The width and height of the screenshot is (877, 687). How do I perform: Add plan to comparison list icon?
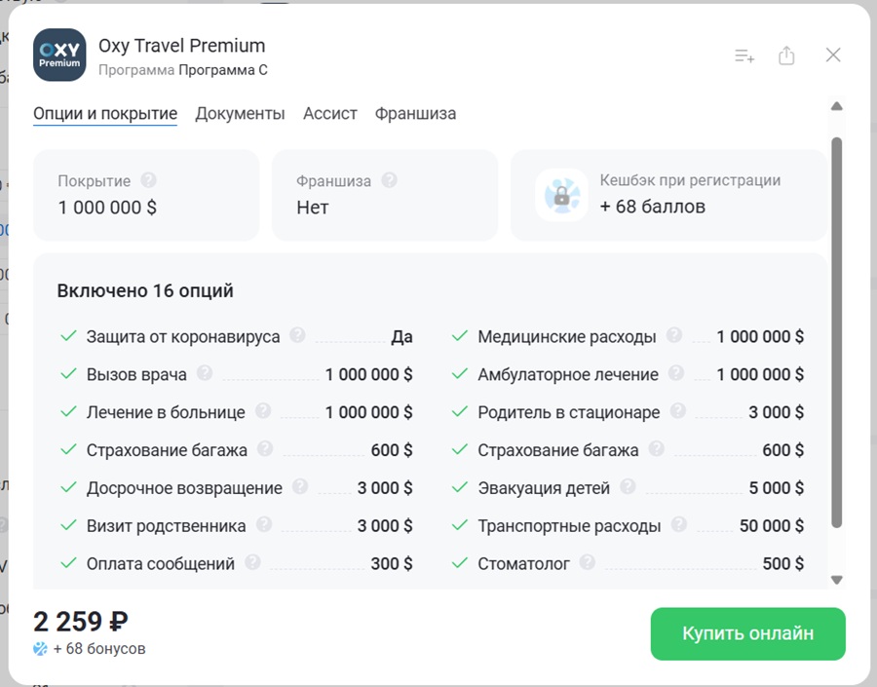[744, 56]
